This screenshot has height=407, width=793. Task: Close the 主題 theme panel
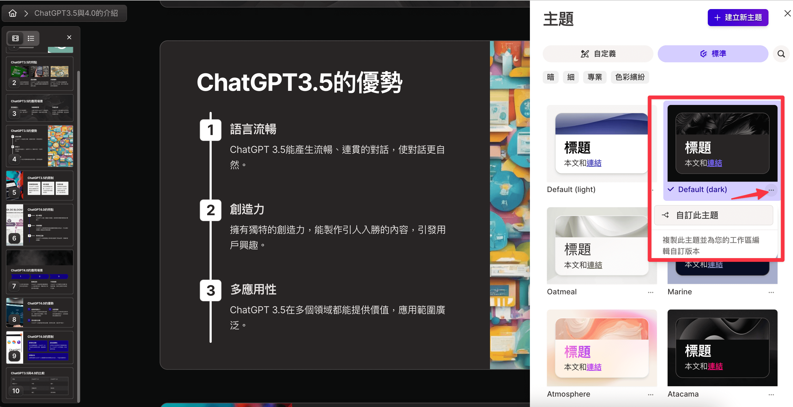[787, 14]
